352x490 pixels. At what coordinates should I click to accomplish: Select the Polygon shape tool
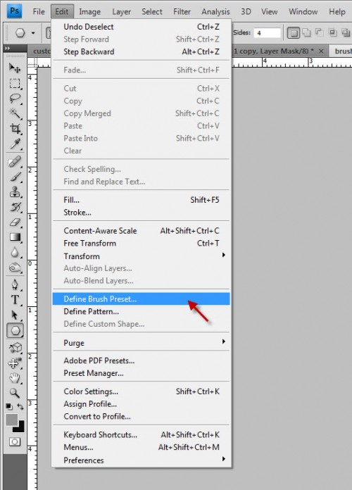[x=15, y=330]
